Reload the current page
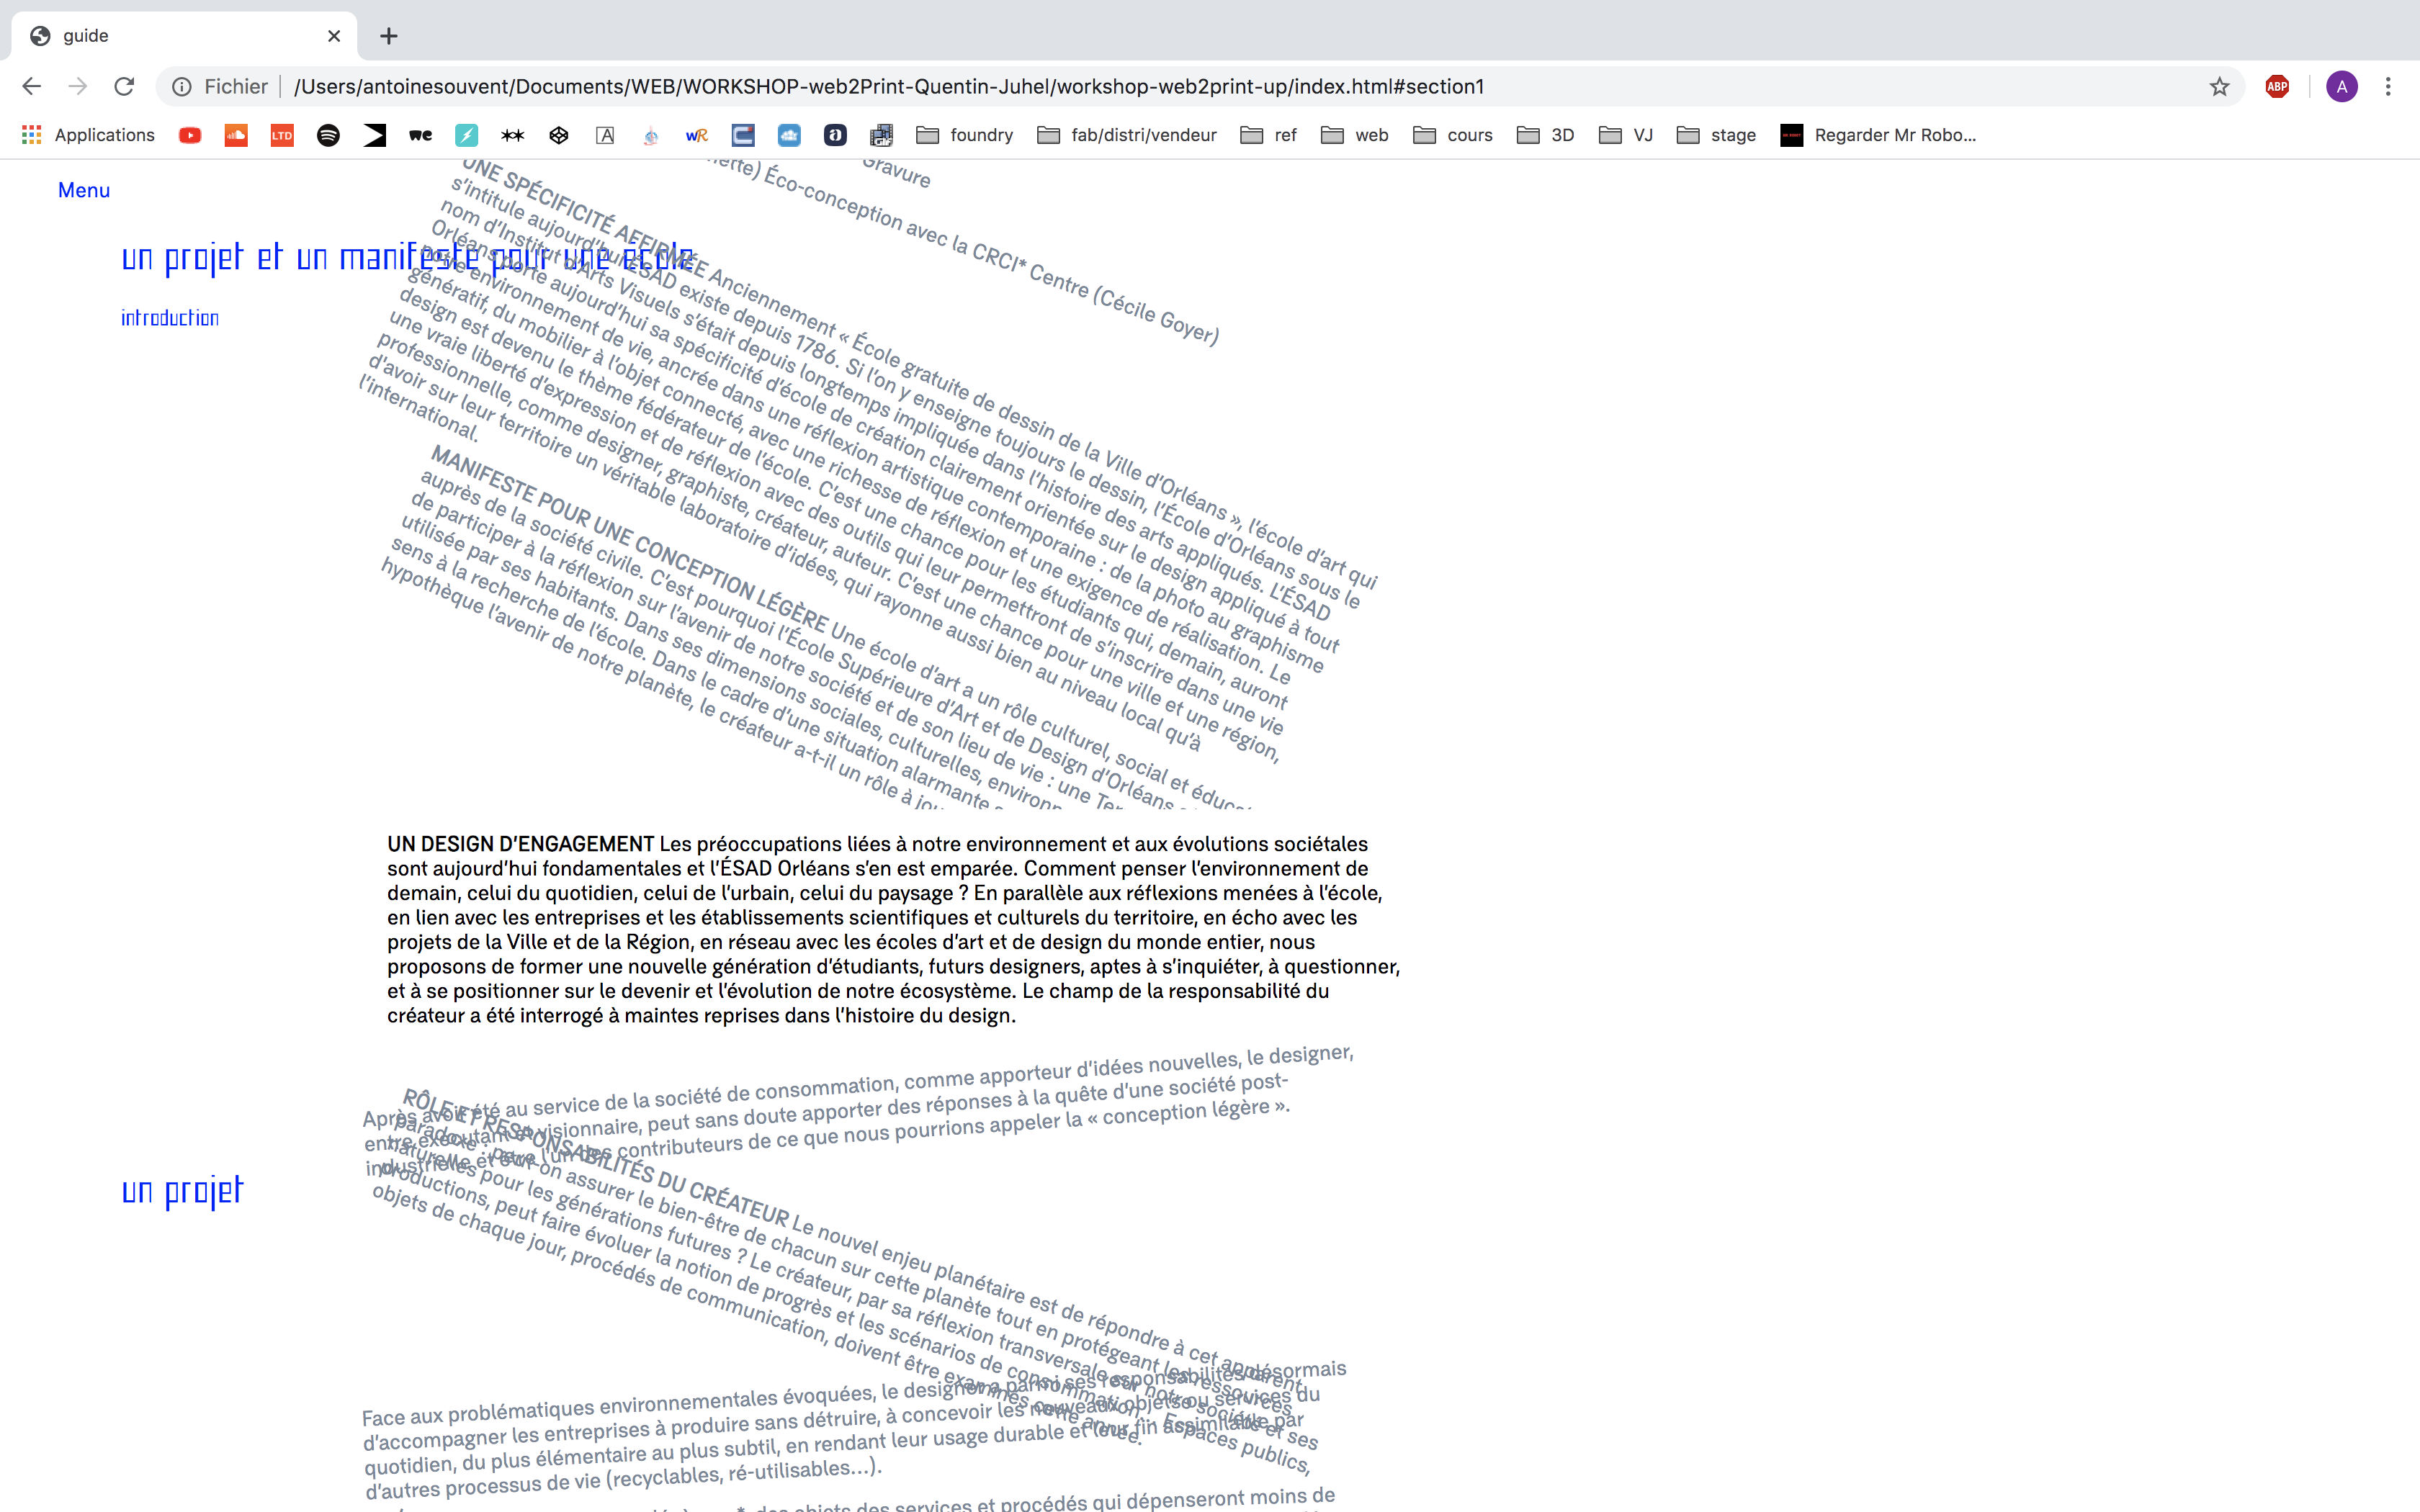 click(x=124, y=87)
